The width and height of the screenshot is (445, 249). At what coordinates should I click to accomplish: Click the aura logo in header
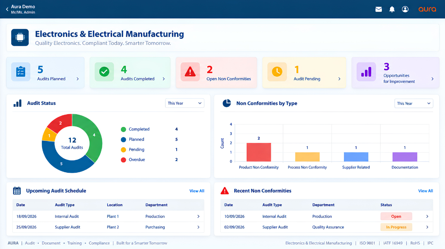(427, 9)
